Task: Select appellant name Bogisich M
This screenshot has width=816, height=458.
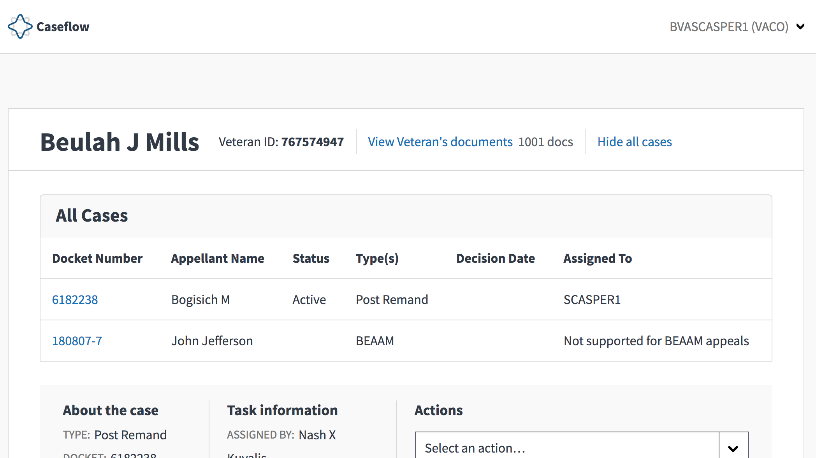Action: [200, 299]
